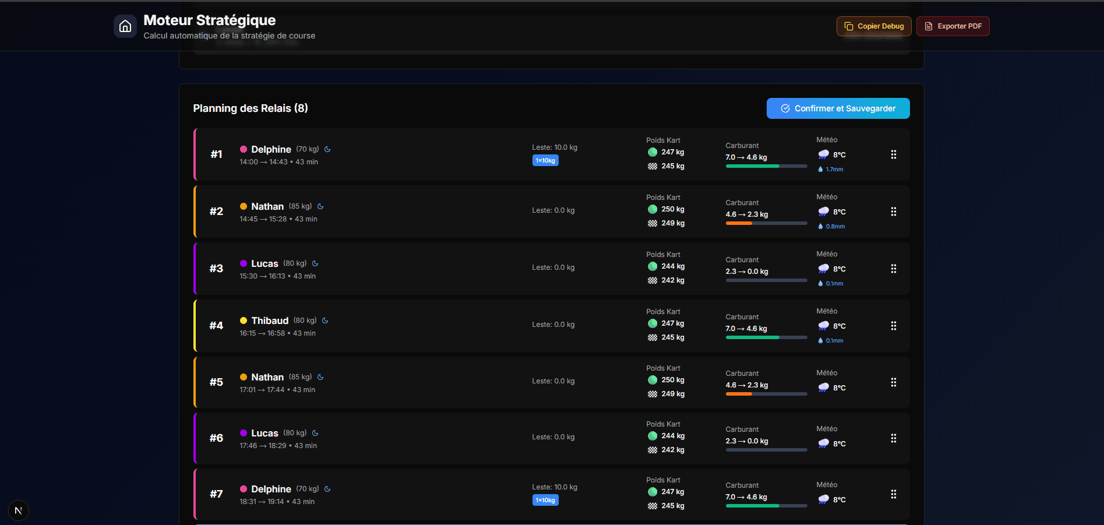The width and height of the screenshot is (1104, 525).
Task: Click the copy icon inside Copier Debug
Action: click(849, 26)
